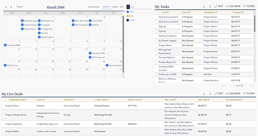Screen dimensions: 258x136
Task: Open Deal Stage column header dropdown
Action: [x=108, y=100]
